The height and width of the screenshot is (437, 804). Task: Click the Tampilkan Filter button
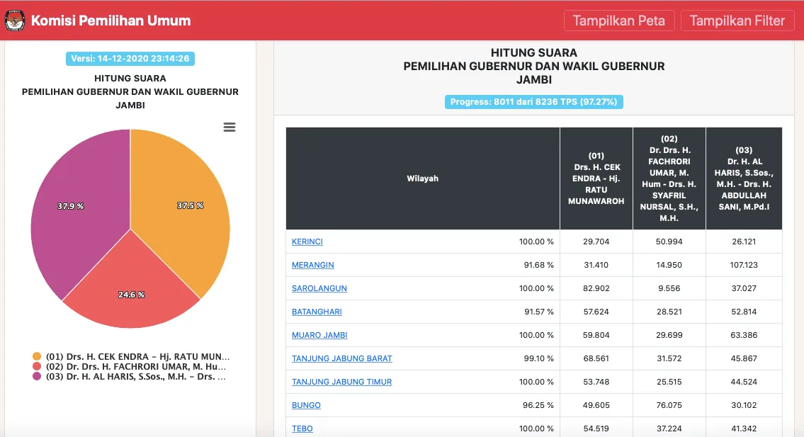(x=737, y=21)
